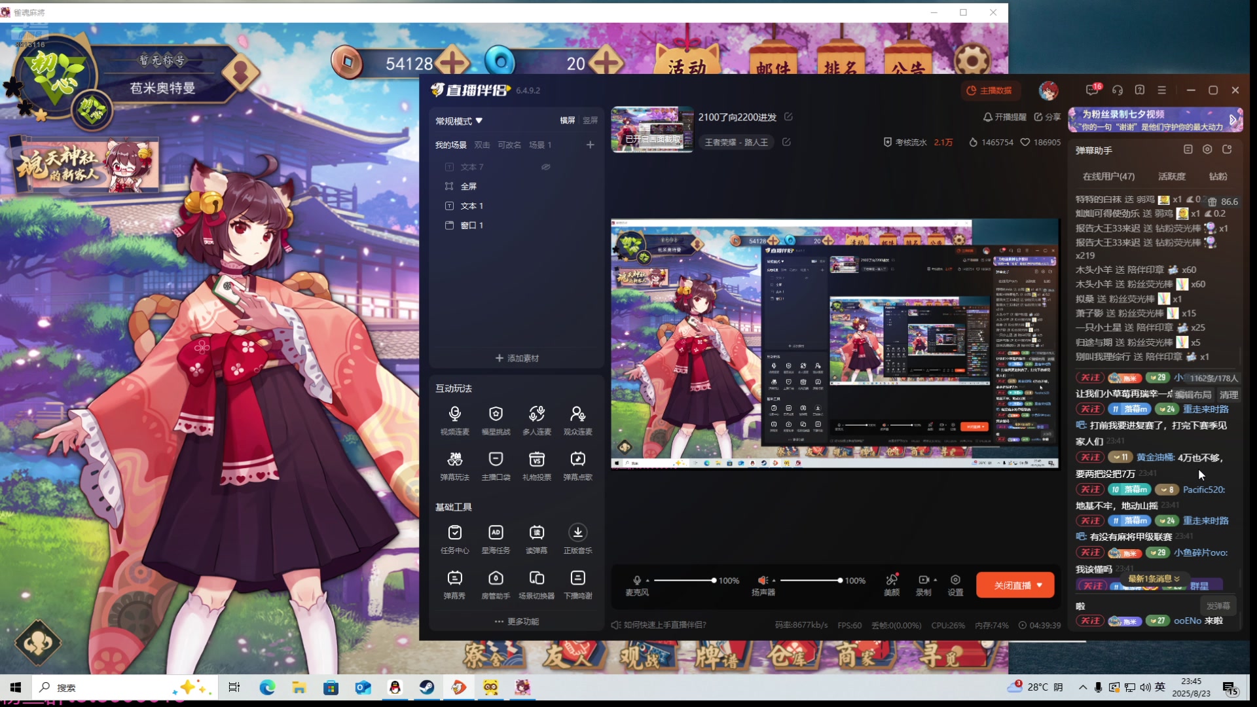Open 如何快速上手直播伴侣 help link
Screen dimensions: 1257x707
point(659,625)
